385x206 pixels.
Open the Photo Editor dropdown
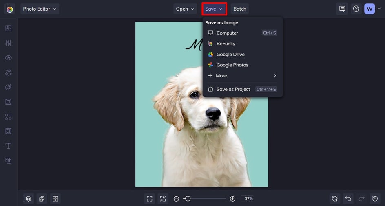tap(40, 9)
